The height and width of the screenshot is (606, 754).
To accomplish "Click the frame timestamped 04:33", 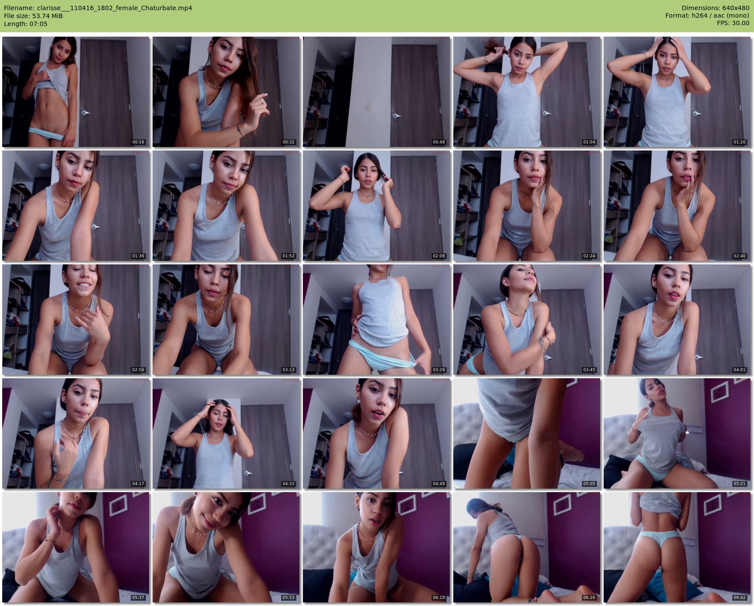I will 226,433.
